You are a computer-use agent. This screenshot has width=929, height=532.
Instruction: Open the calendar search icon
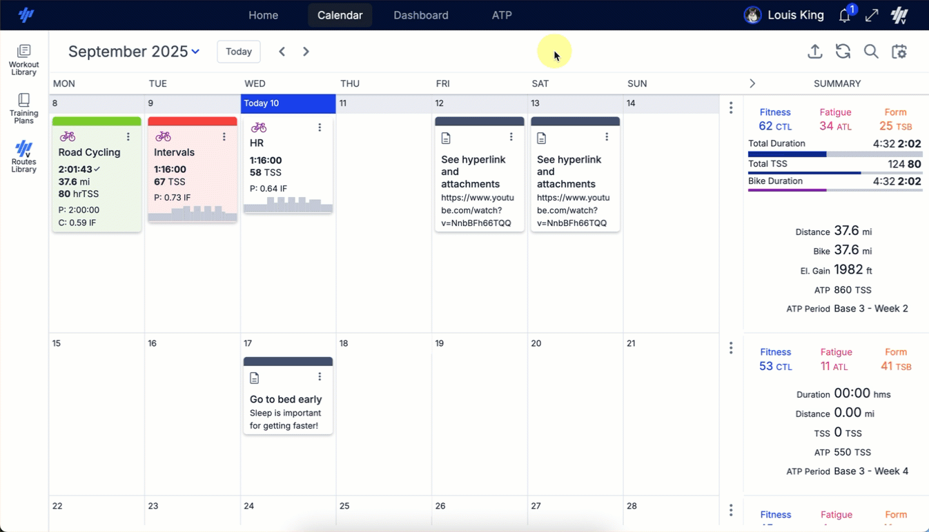point(871,52)
